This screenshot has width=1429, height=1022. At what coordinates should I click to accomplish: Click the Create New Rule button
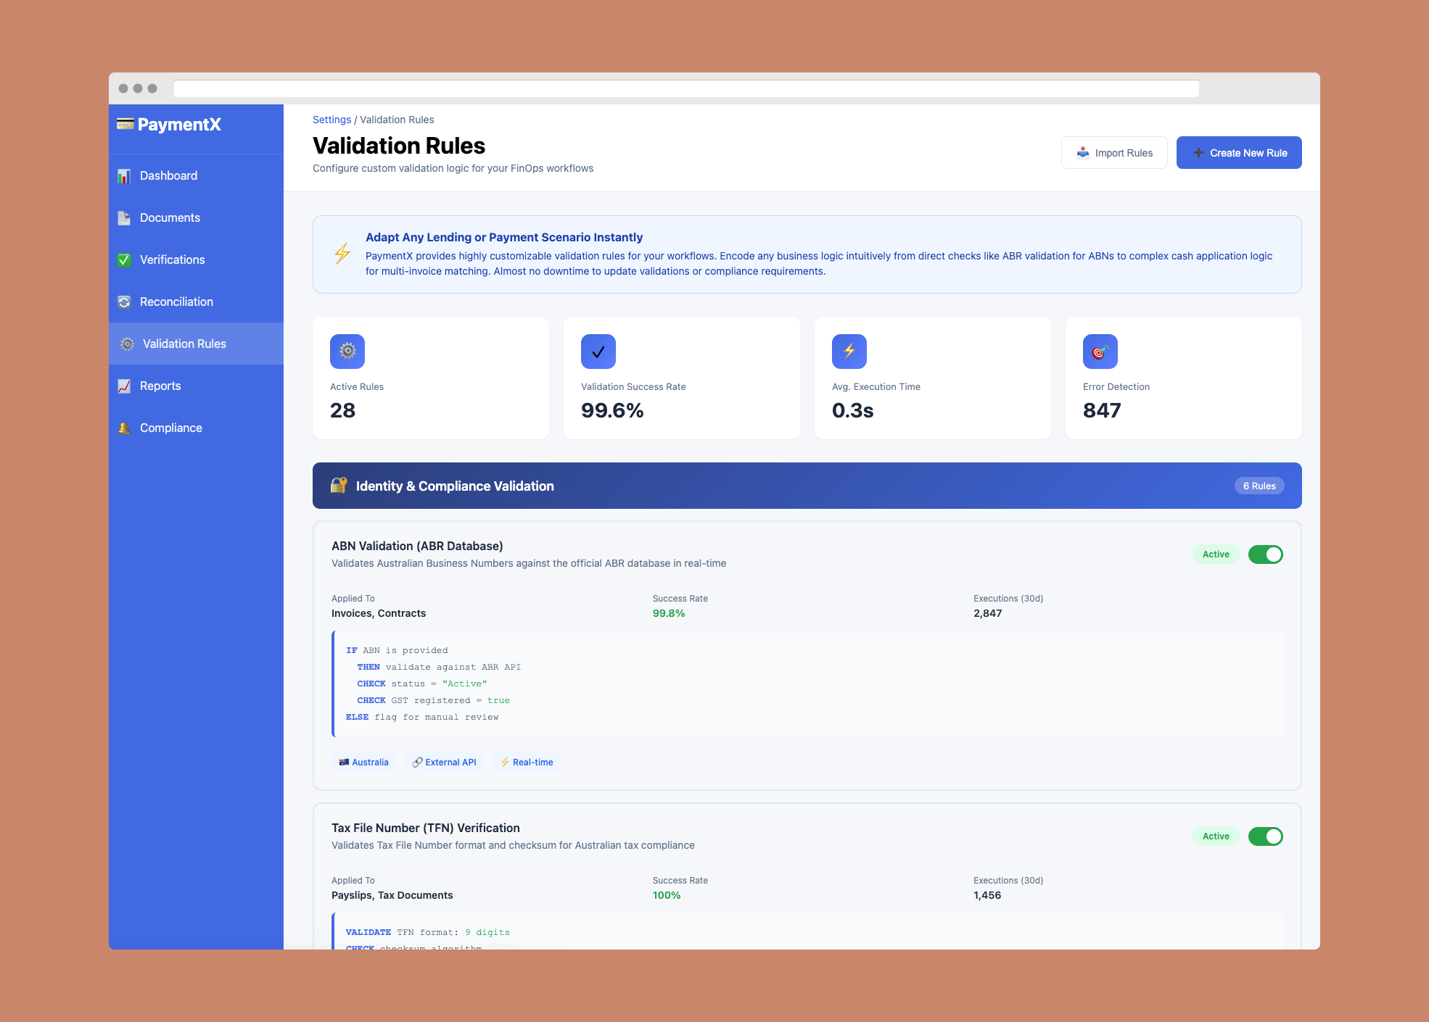point(1239,153)
